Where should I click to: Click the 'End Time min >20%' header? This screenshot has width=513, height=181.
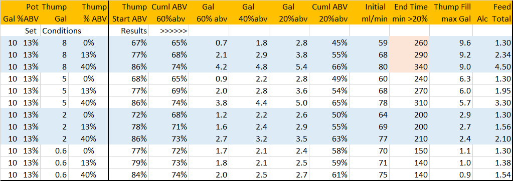[x=409, y=12]
